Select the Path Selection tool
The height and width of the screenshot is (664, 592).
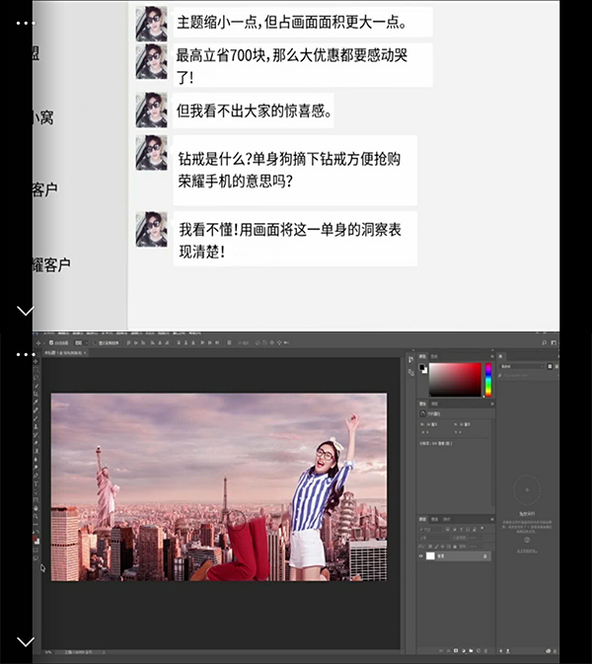tap(36, 491)
